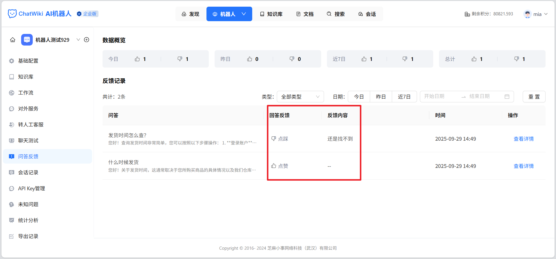Image resolution: width=556 pixels, height=259 pixels.
Task: Click the home icon in sidebar
Action: click(x=13, y=40)
